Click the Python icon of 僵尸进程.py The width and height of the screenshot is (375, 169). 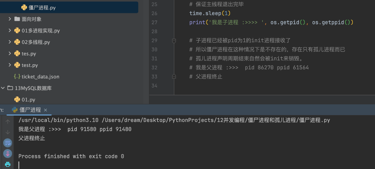[24, 8]
